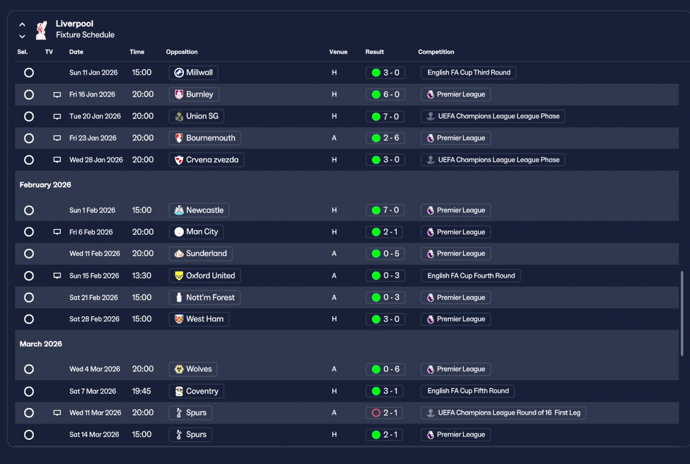Open the 7 - 0 result against Newcastle
The width and height of the screenshot is (690, 464).
tap(385, 210)
